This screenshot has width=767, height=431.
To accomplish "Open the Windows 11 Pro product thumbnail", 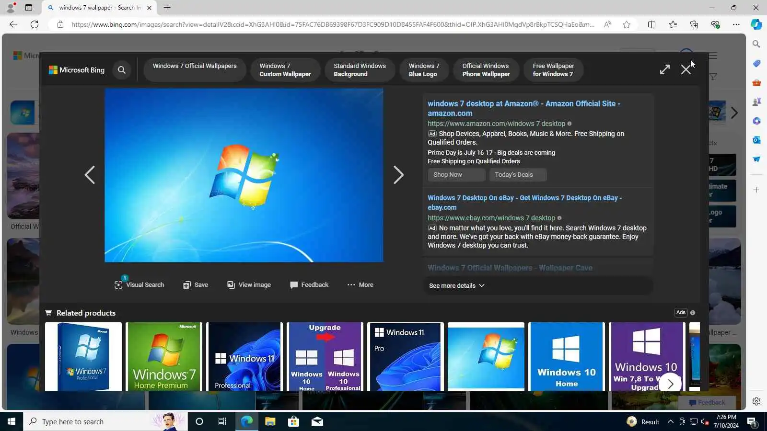I will tap(406, 356).
